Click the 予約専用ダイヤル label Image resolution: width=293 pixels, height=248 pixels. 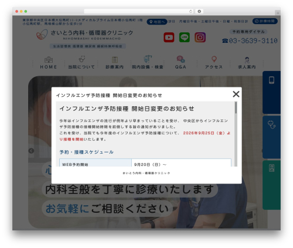tap(248, 32)
